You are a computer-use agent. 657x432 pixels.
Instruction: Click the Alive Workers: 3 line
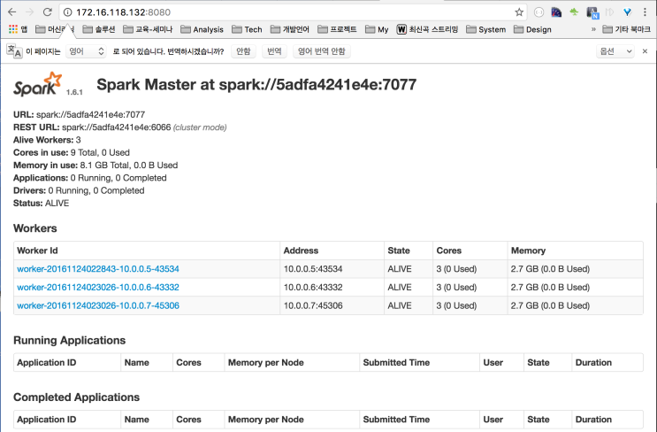tap(47, 140)
